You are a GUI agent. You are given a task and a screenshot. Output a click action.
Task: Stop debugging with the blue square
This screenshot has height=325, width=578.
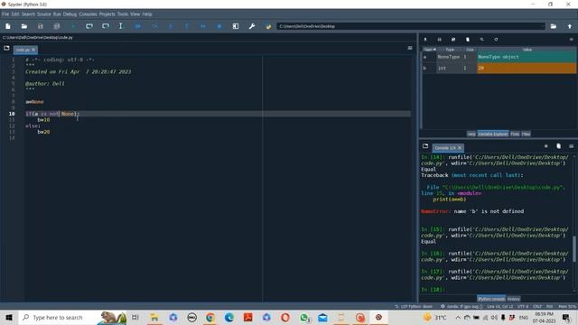(219, 26)
